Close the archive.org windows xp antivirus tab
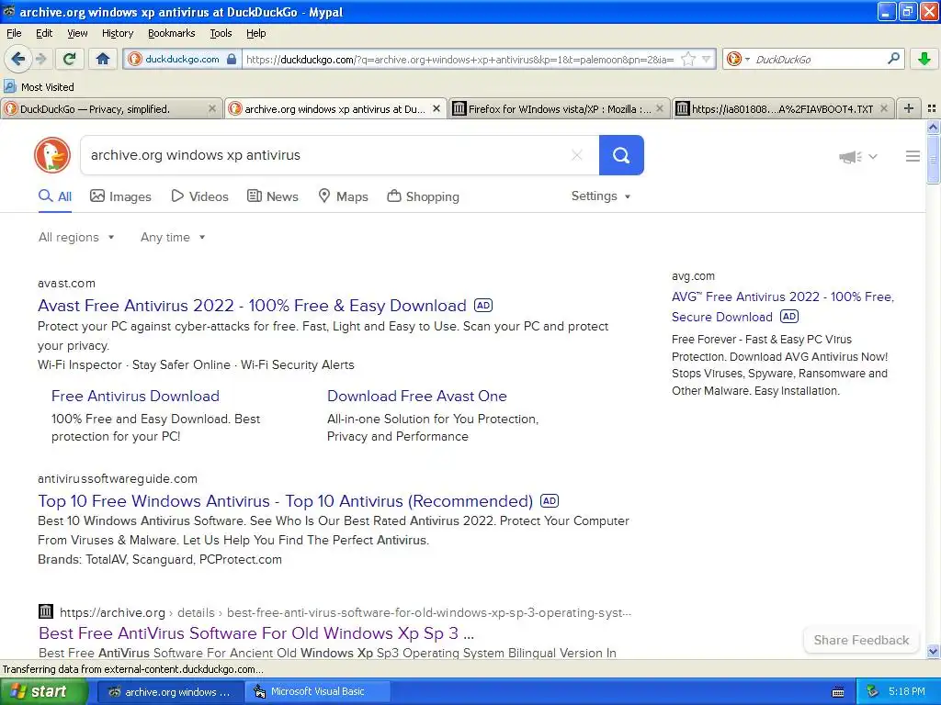 [436, 108]
